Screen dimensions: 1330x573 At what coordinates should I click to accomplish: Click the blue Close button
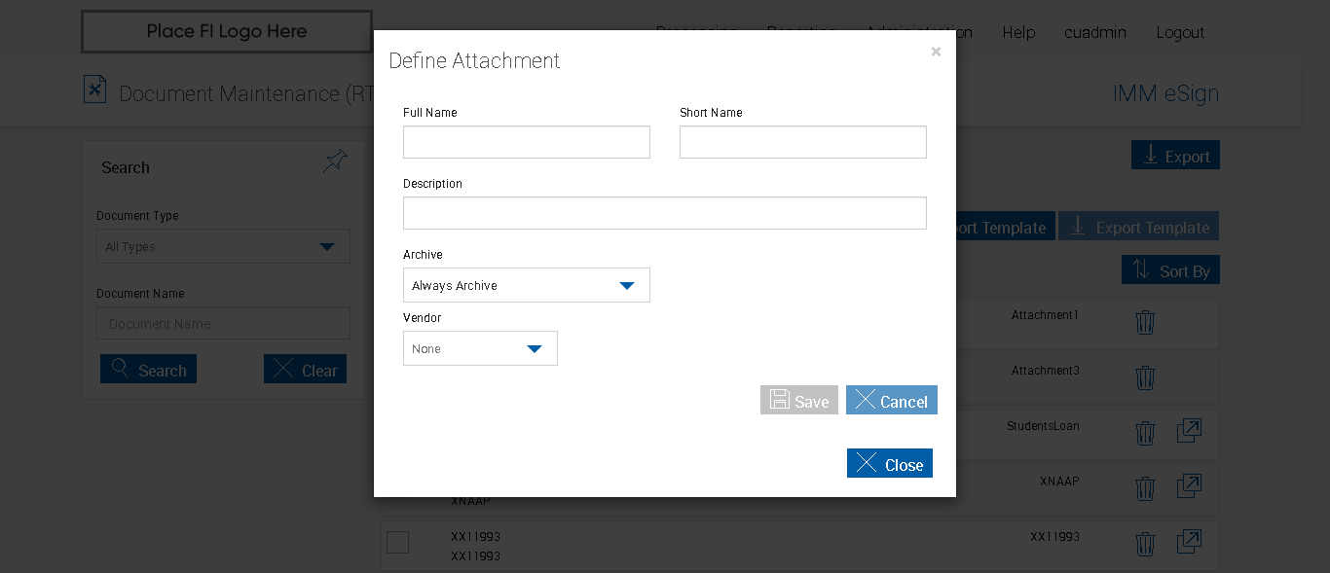(890, 464)
